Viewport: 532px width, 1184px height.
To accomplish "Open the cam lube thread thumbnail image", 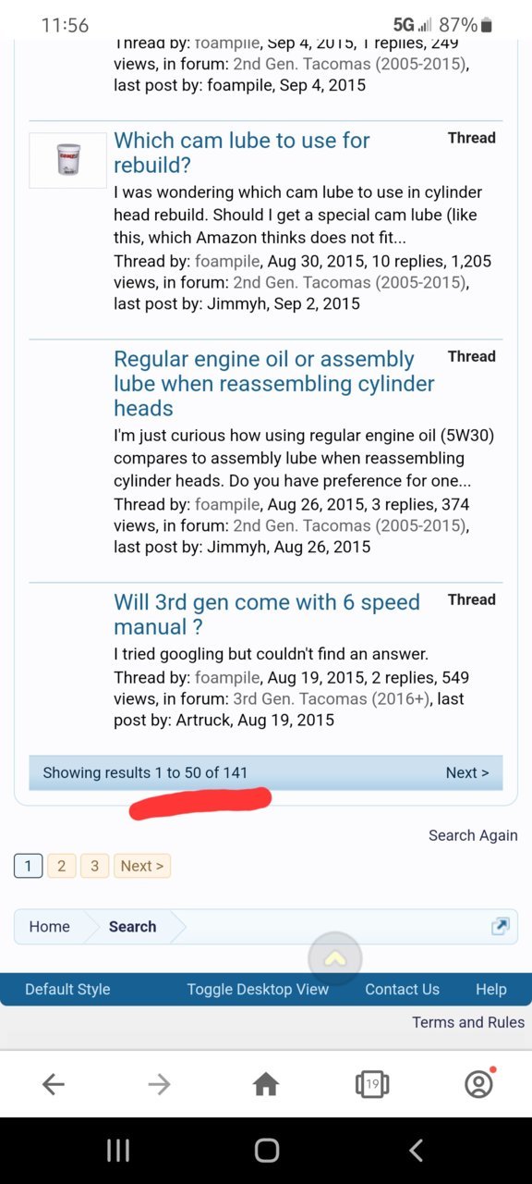I will pos(68,160).
